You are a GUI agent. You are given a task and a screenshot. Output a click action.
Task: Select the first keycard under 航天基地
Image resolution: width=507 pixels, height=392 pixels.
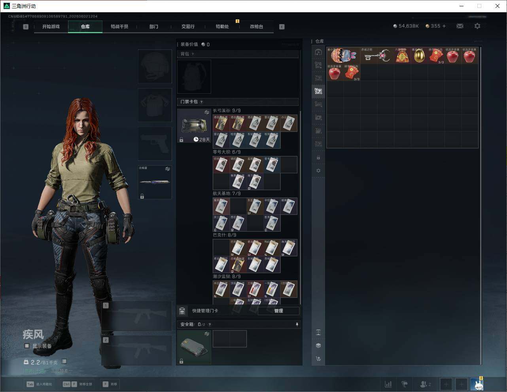coord(221,206)
